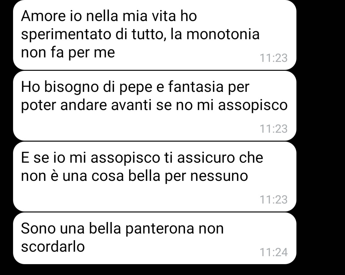
Task: Click the 11:24 timestamp of the last message
Action: tap(273, 252)
